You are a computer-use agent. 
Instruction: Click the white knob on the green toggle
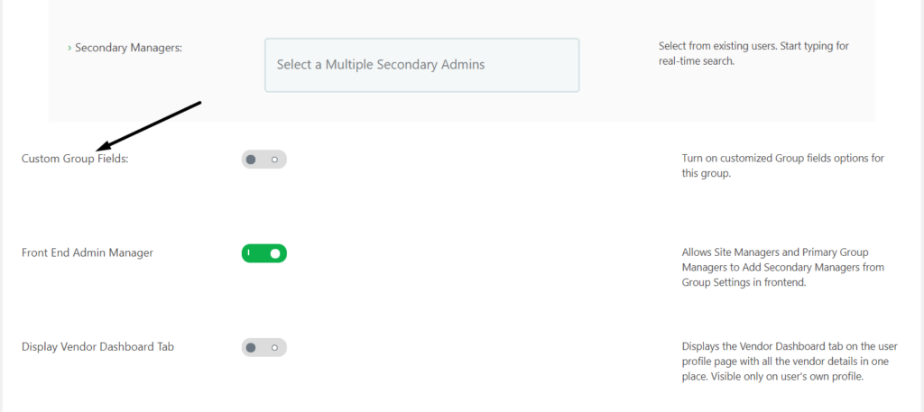275,253
